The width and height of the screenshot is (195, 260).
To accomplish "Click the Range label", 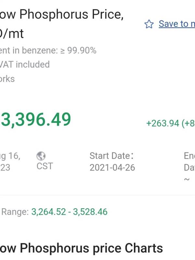I will click(15, 212).
